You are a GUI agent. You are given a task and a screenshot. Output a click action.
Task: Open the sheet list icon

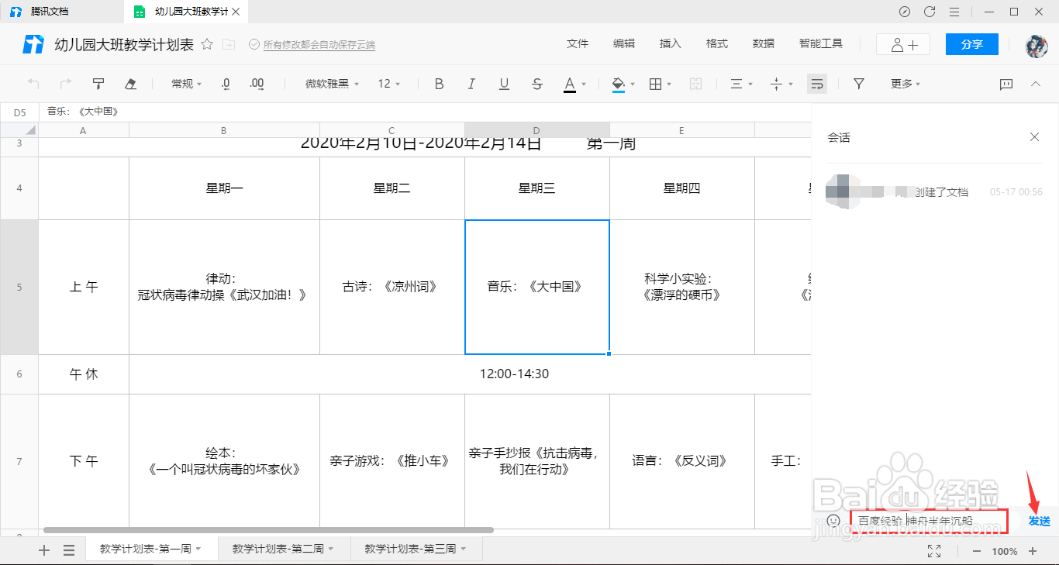(x=69, y=550)
